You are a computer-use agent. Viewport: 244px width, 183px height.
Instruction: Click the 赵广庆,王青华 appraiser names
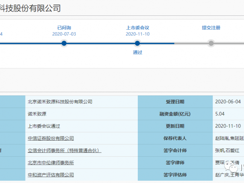pos(229,175)
